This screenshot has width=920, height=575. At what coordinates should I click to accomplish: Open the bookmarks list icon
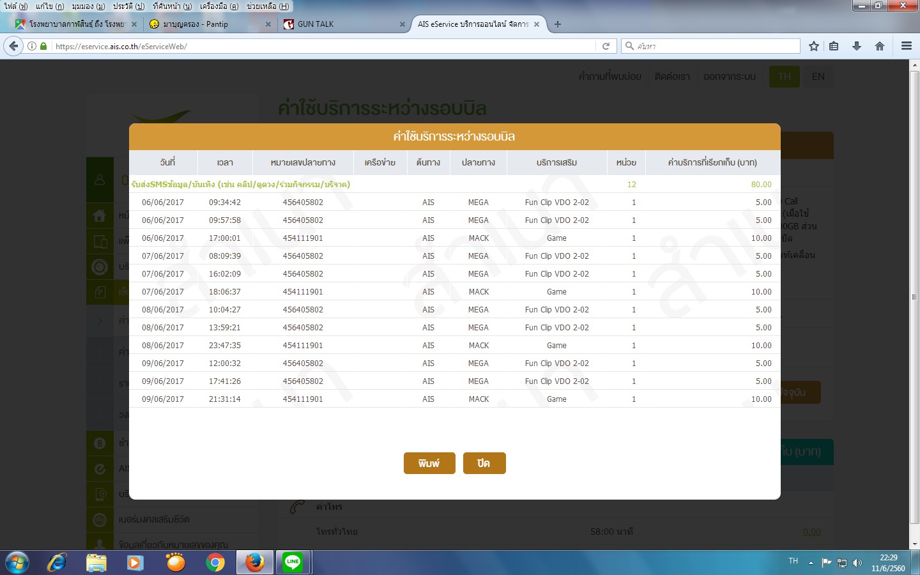click(x=834, y=46)
